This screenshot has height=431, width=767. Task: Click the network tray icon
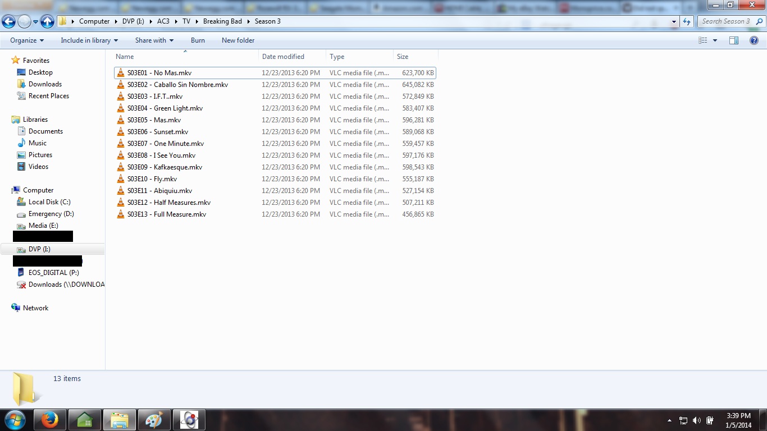coord(683,420)
